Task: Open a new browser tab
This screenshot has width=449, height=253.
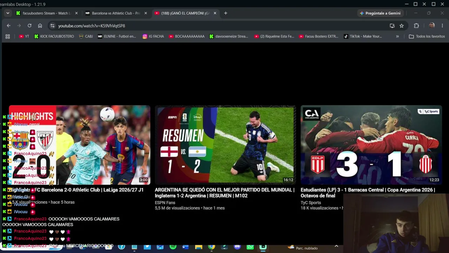Action: 226,13
